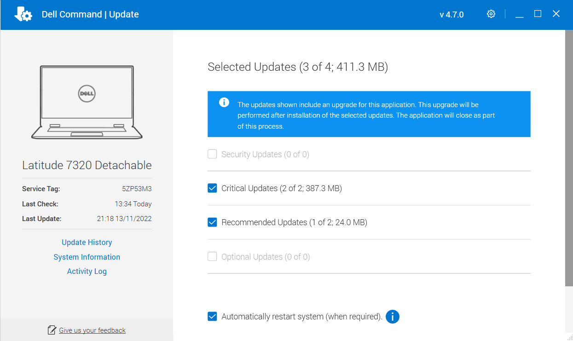The image size is (573, 341).
Task: Click the info icon beside automatic restart
Action: [x=392, y=317]
